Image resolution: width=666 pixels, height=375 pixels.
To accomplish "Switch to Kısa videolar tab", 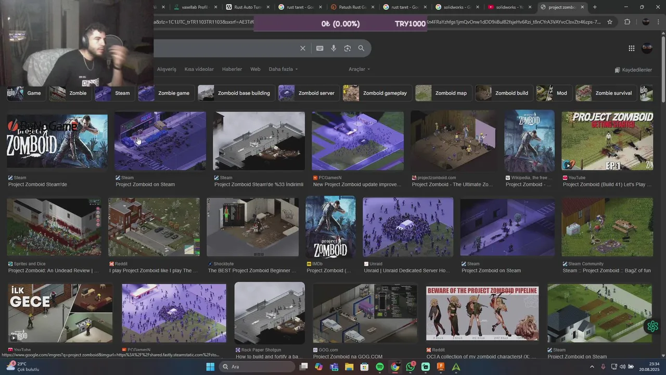I will pos(199,69).
